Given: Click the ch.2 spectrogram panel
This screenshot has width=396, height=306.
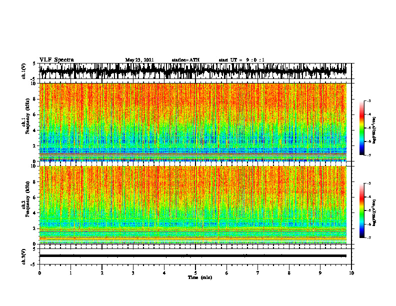Looking at the screenshot, I should click(193, 205).
